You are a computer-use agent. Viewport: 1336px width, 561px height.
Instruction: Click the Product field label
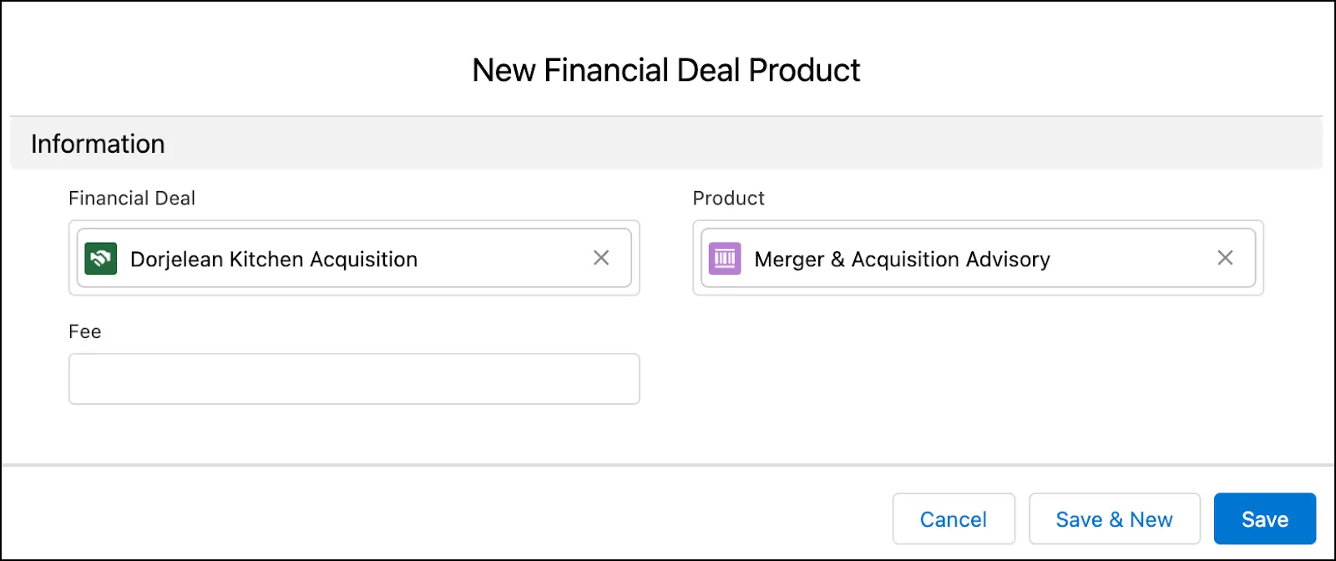point(729,198)
